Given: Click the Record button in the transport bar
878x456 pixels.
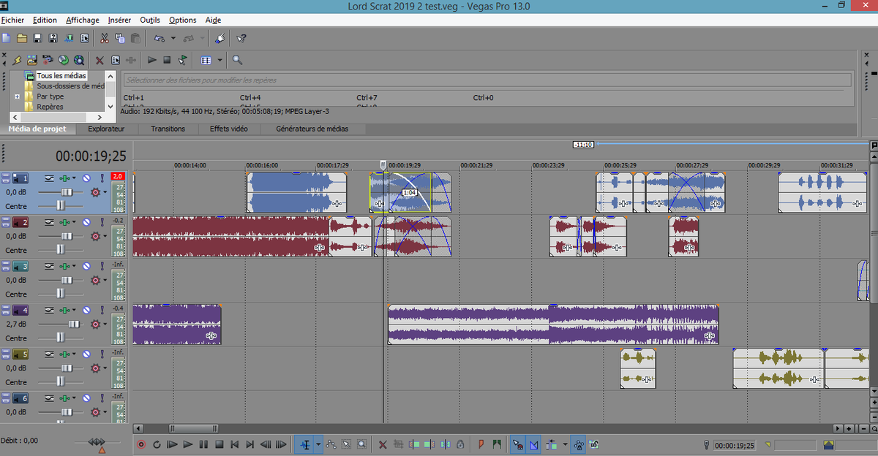Looking at the screenshot, I should (142, 444).
